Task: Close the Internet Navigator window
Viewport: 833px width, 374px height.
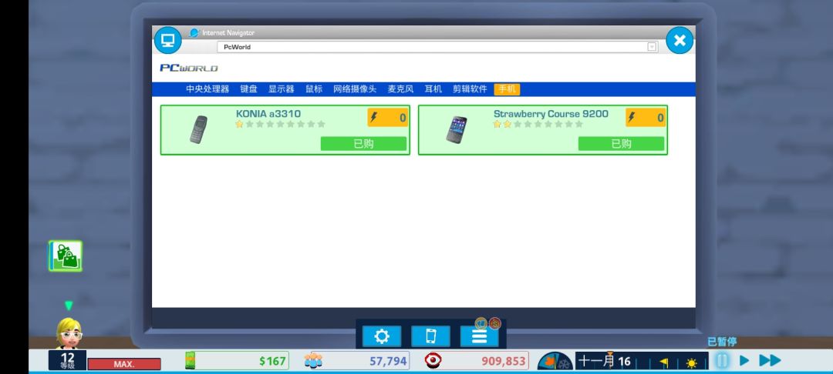Action: pyautogui.click(x=680, y=40)
